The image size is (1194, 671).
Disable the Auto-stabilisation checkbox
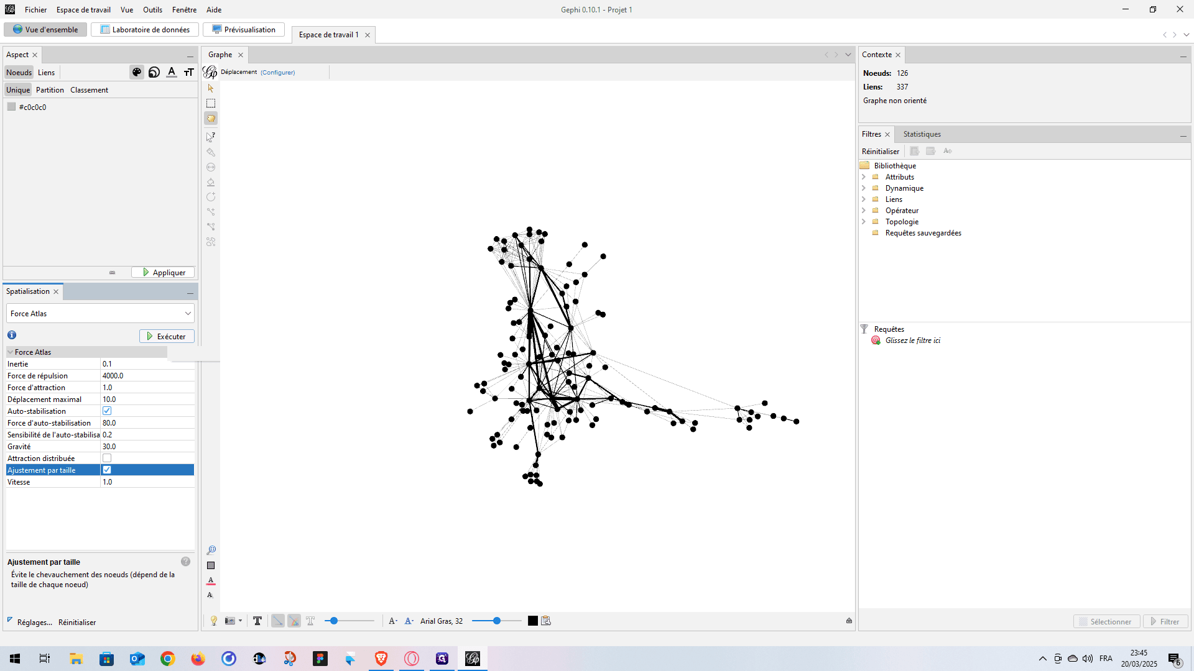[107, 411]
